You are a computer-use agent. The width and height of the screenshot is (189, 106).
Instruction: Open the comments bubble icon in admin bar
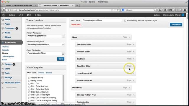pyautogui.click(x=29, y=15)
